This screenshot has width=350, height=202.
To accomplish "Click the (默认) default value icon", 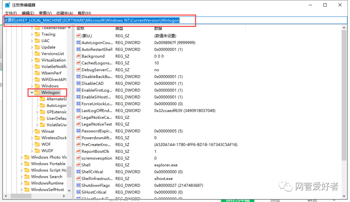I will pyautogui.click(x=78, y=36).
